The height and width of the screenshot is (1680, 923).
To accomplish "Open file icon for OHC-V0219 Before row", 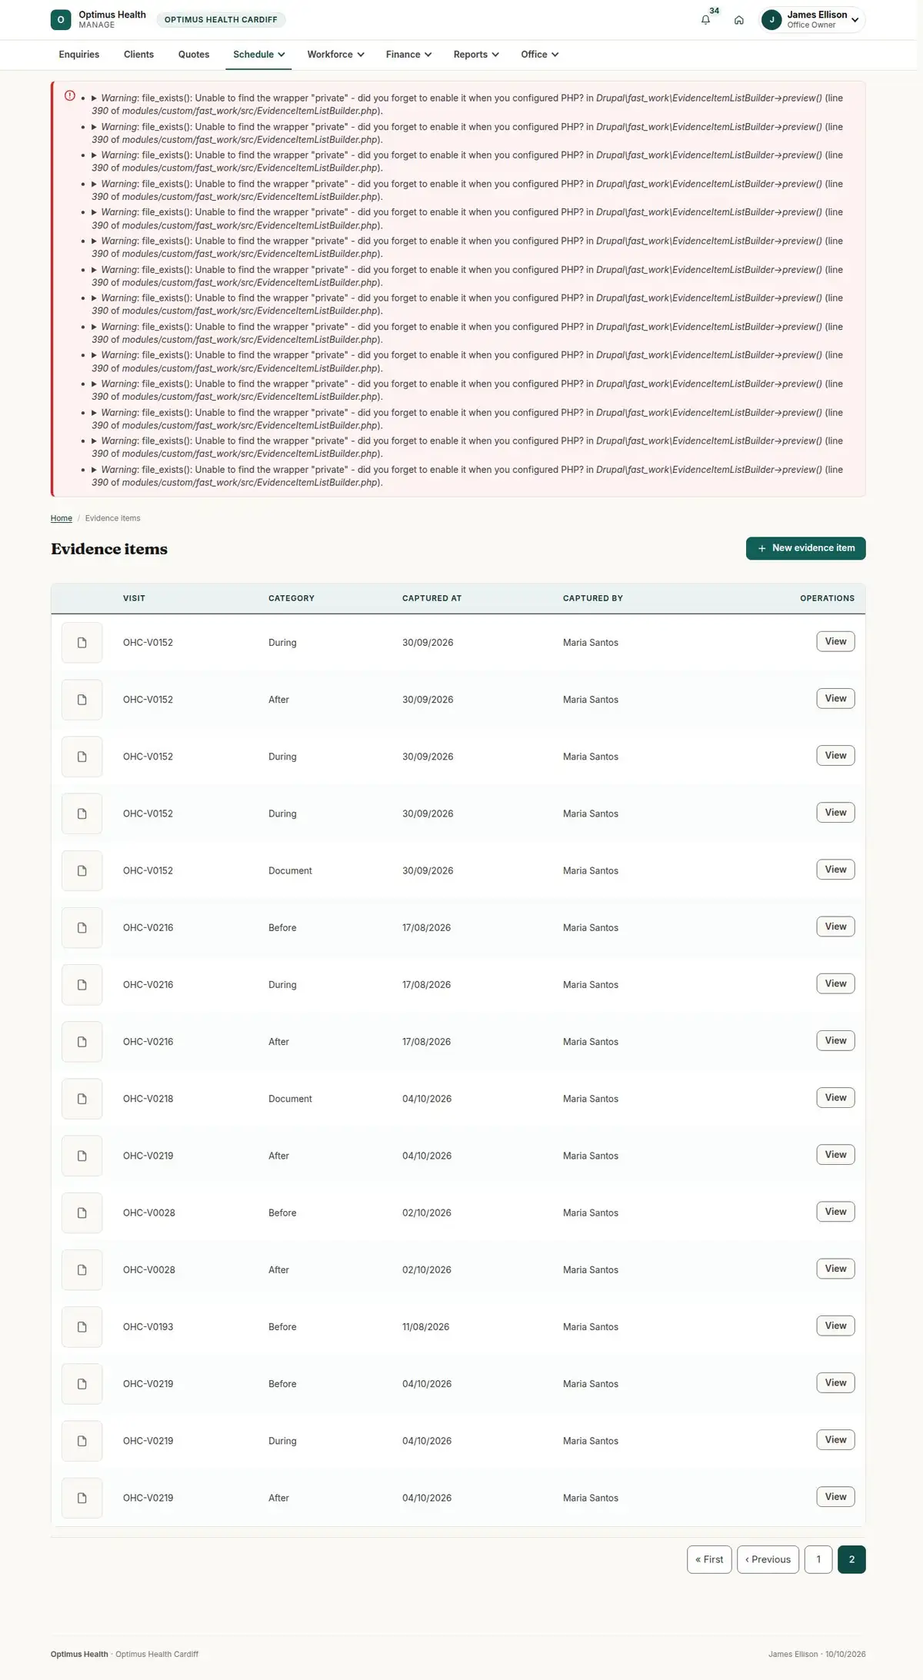I will [82, 1384].
